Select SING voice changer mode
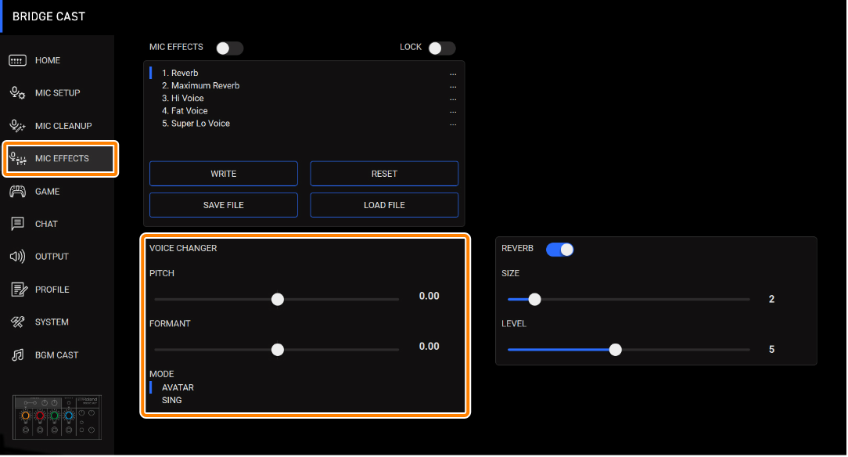Screen dimensions: 848x457 (171, 400)
